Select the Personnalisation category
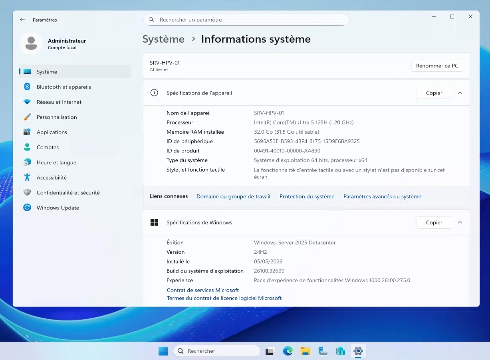Viewport: 490px width, 360px height. pyautogui.click(x=75, y=117)
